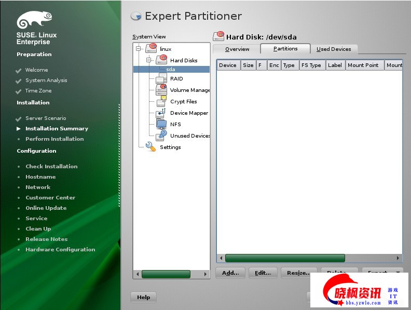Click the Resize... button
The height and width of the screenshot is (310, 411).
point(299,273)
